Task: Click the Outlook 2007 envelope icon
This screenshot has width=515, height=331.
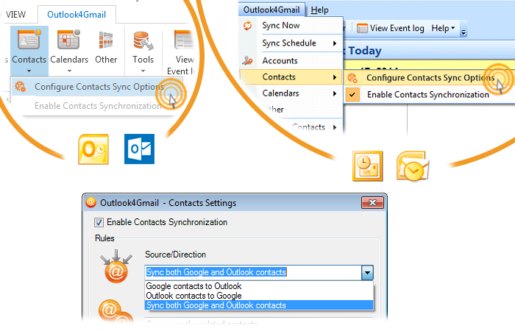Action: point(413,165)
